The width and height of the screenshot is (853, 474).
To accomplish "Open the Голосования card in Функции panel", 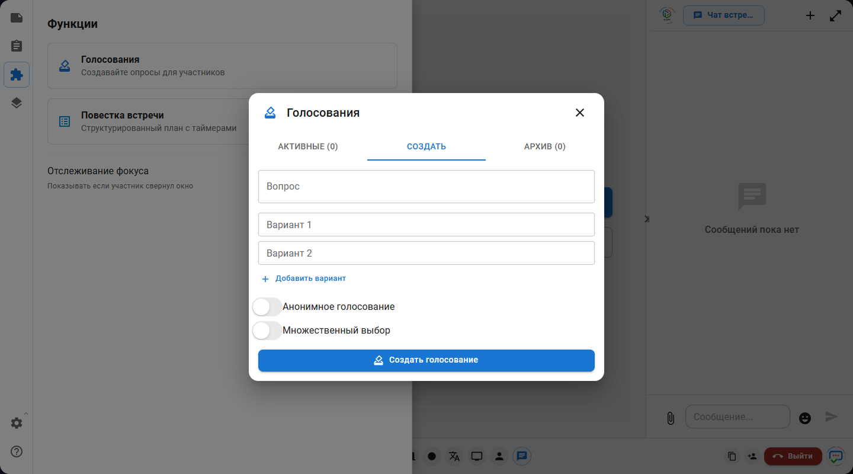I will point(222,66).
